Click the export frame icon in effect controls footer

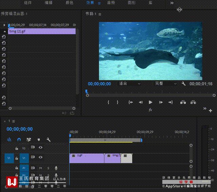[x=72, y=113]
